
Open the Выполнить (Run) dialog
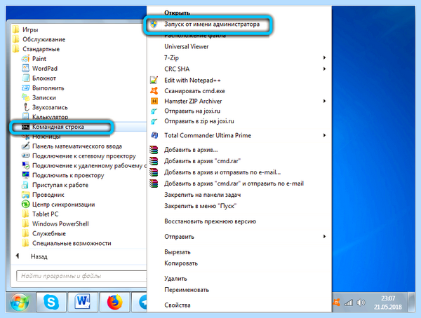point(43,88)
